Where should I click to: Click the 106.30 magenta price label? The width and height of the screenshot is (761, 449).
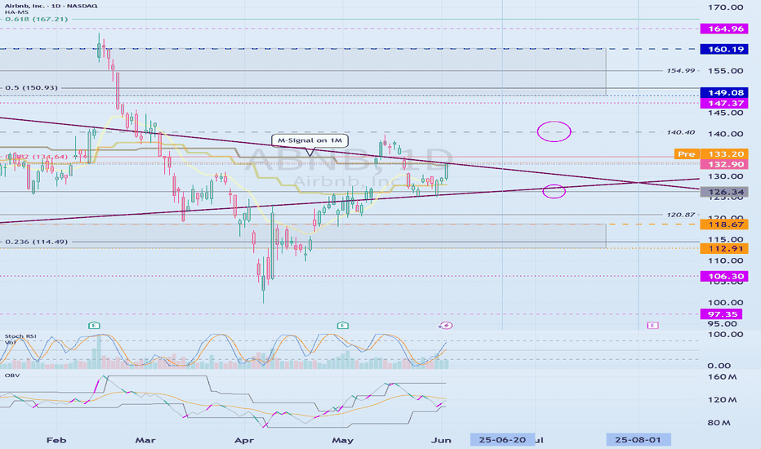724,276
